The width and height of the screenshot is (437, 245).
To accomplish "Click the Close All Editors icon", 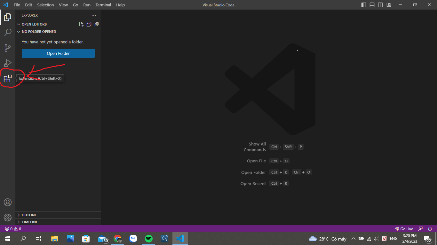I will point(97,24).
